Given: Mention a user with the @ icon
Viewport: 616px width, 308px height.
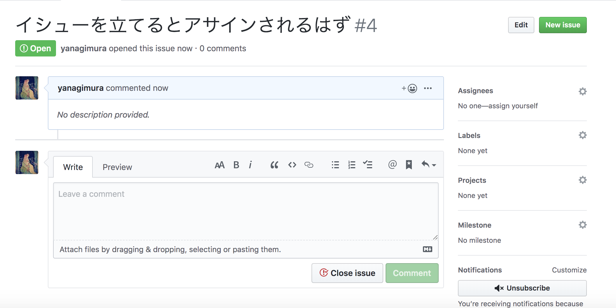Looking at the screenshot, I should click(393, 165).
